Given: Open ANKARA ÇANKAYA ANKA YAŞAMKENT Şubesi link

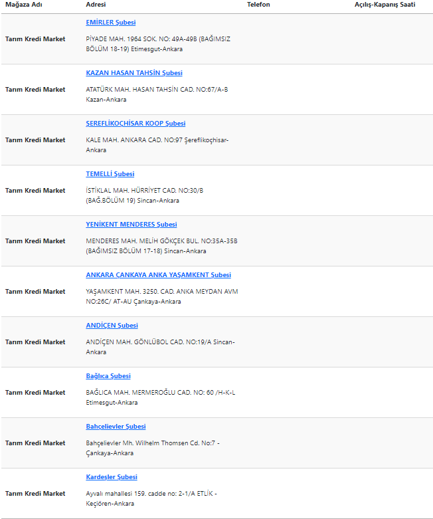Looking at the screenshot, I should tap(159, 275).
